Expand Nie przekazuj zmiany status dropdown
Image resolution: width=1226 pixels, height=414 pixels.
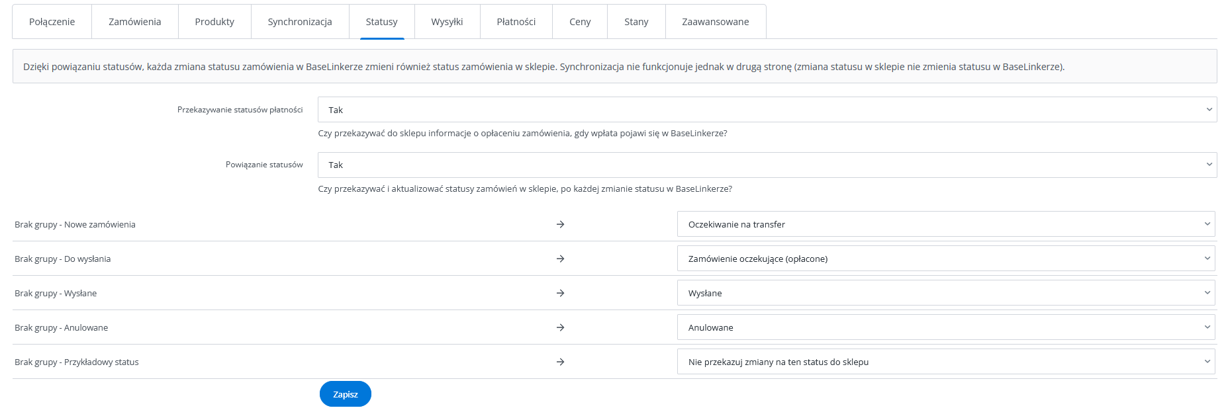coord(945,362)
